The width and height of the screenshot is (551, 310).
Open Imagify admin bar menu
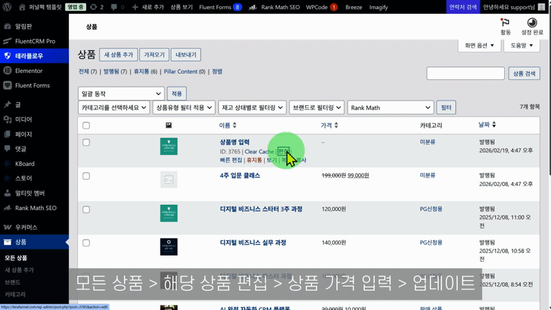[378, 7]
